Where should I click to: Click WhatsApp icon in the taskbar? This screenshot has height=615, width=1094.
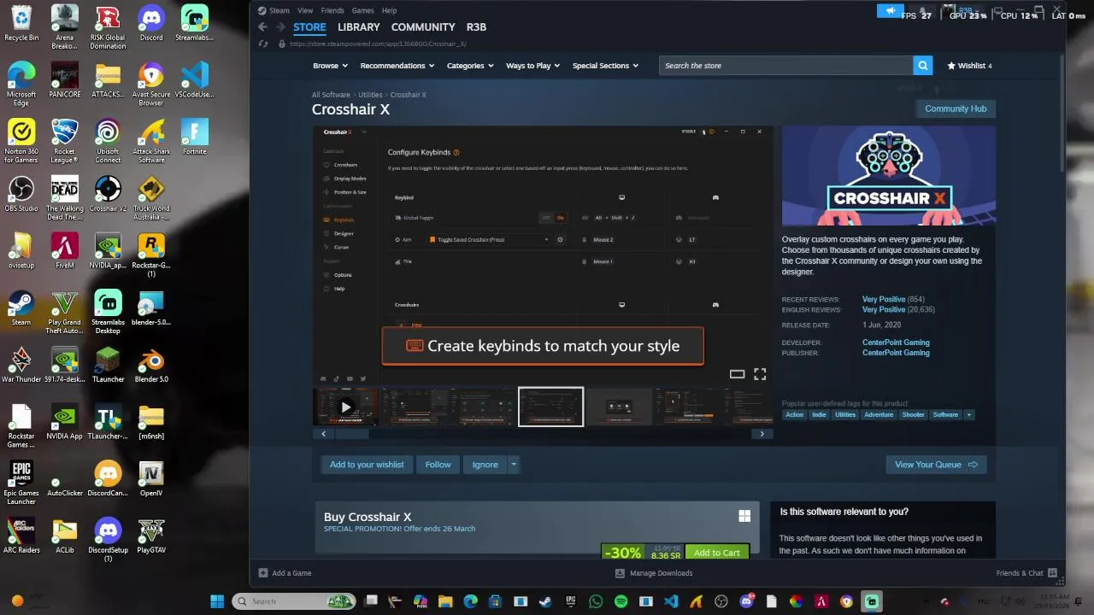tap(596, 601)
